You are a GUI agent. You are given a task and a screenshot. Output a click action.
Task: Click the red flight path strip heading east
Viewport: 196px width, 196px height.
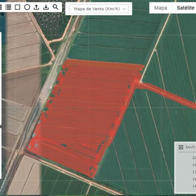tap(166, 95)
